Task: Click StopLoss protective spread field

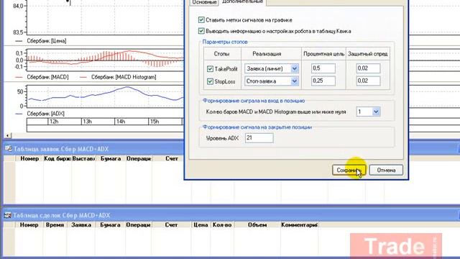Action: click(x=368, y=81)
